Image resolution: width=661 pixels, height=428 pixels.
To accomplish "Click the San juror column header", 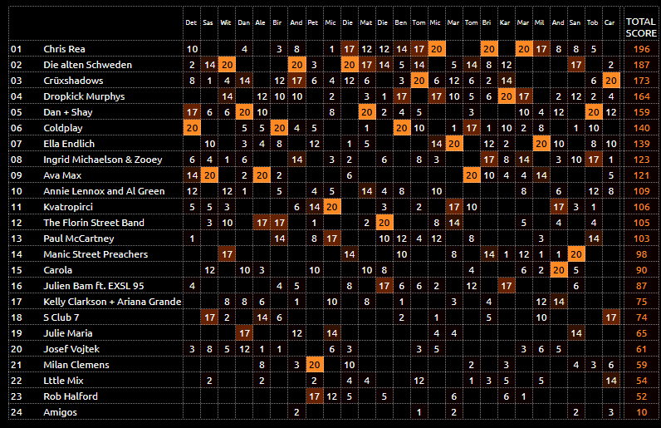I will (x=575, y=22).
